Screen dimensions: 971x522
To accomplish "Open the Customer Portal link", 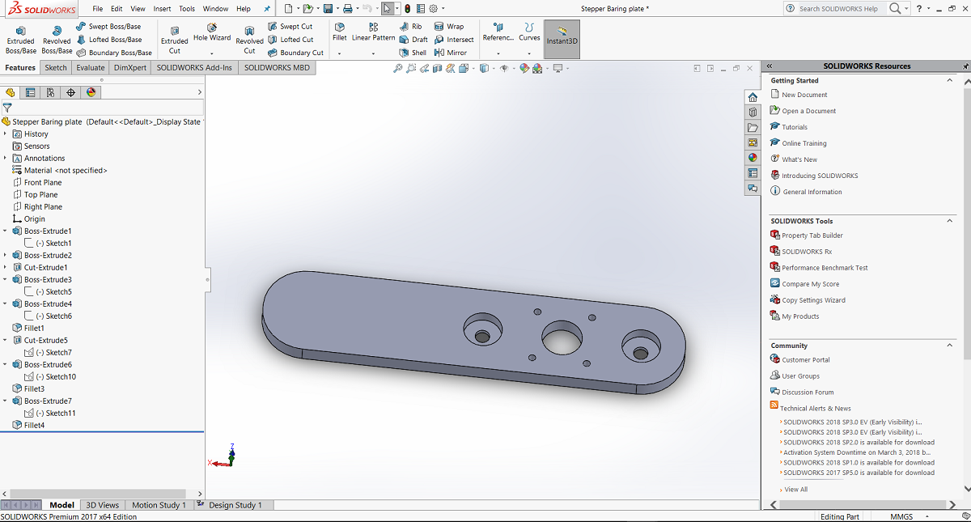I will (x=806, y=360).
